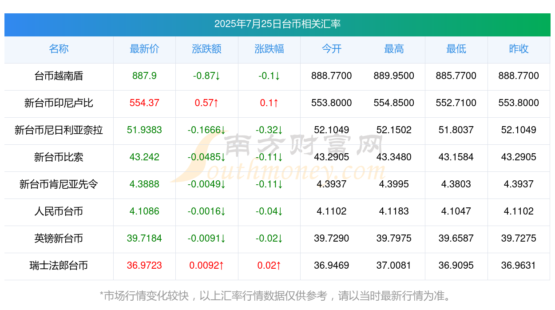
Task: Select the 最新价 column header
Action: click(x=144, y=49)
